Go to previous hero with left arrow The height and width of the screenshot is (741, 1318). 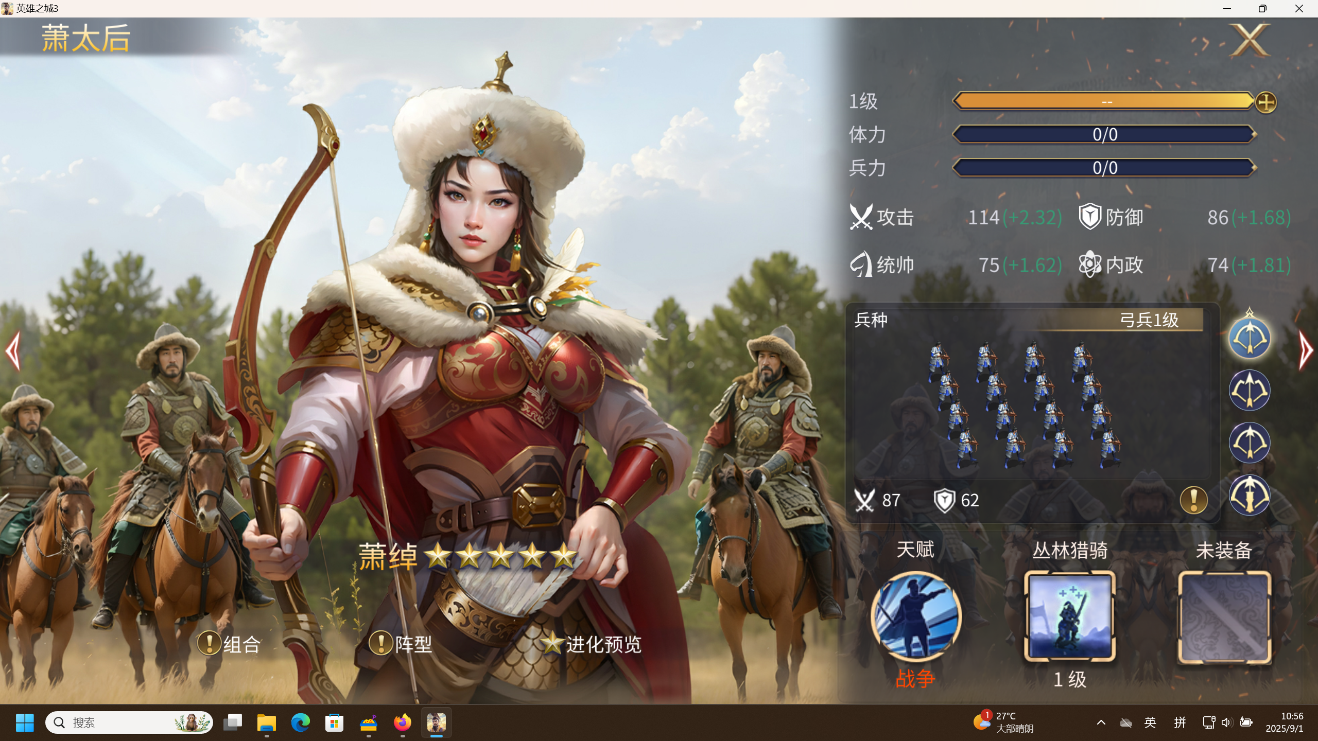(13, 351)
